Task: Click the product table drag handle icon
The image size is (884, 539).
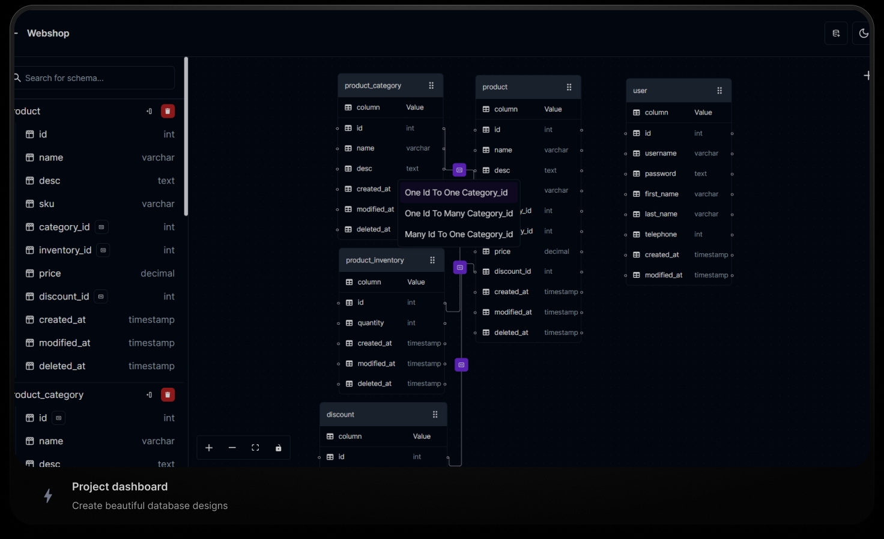Action: 569,87
